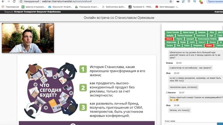Open the IQ extension icon
This screenshot has height=125, width=223.
[194, 1]
